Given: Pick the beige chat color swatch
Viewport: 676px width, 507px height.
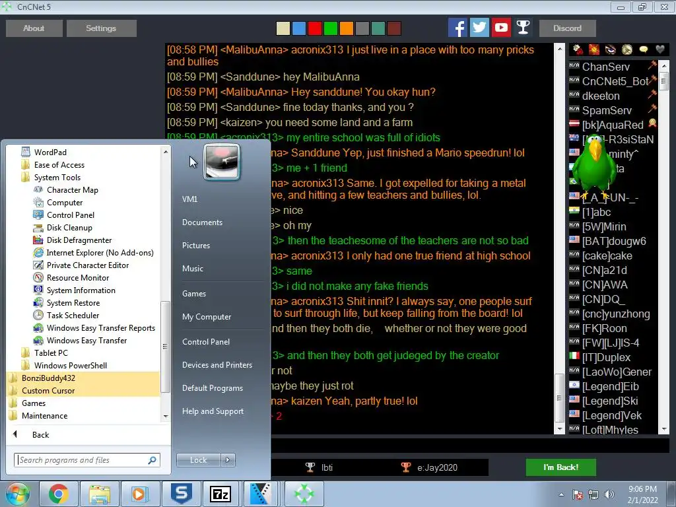Looking at the screenshot, I should coord(283,28).
